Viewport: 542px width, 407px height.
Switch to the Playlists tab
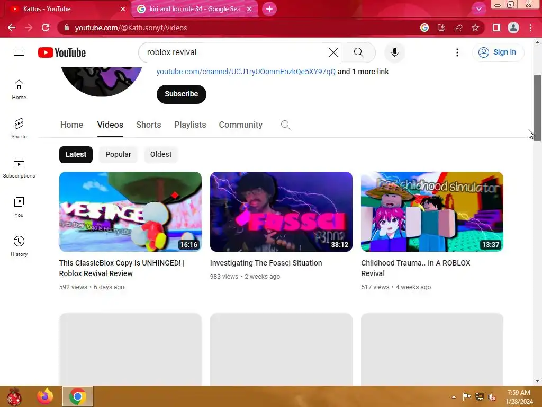190,125
